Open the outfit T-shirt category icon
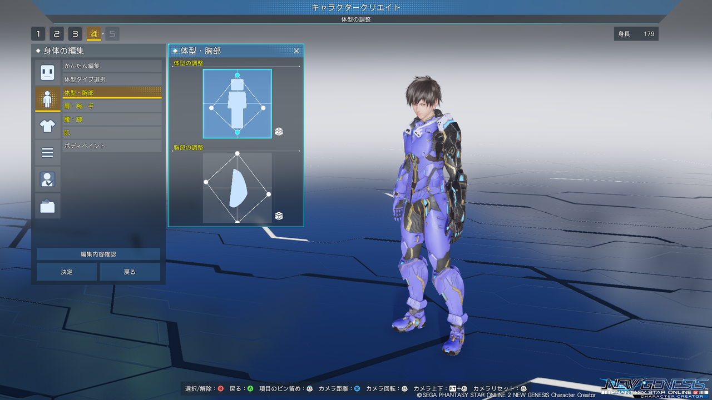The image size is (712, 400). point(47,126)
